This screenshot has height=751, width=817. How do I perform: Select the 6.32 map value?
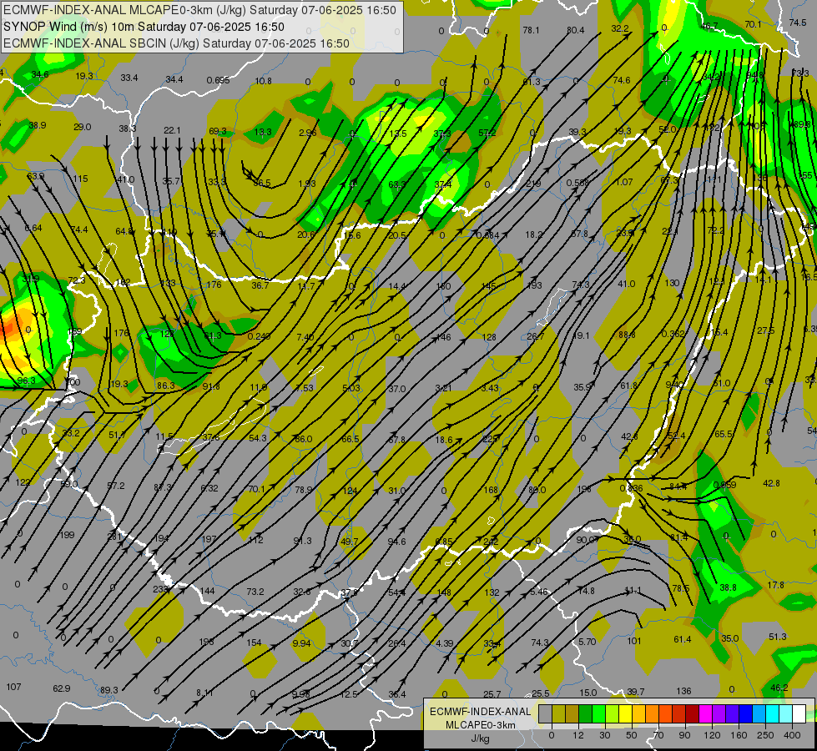point(209,488)
